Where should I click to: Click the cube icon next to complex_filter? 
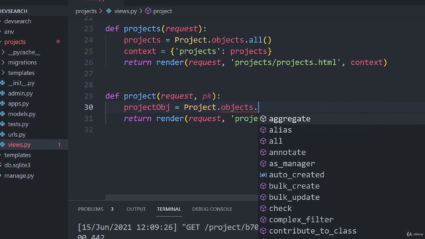tap(263, 220)
